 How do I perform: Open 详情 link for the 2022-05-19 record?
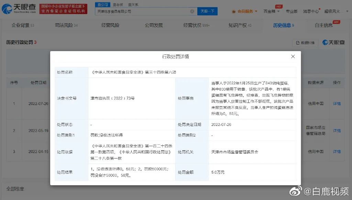click(x=337, y=131)
